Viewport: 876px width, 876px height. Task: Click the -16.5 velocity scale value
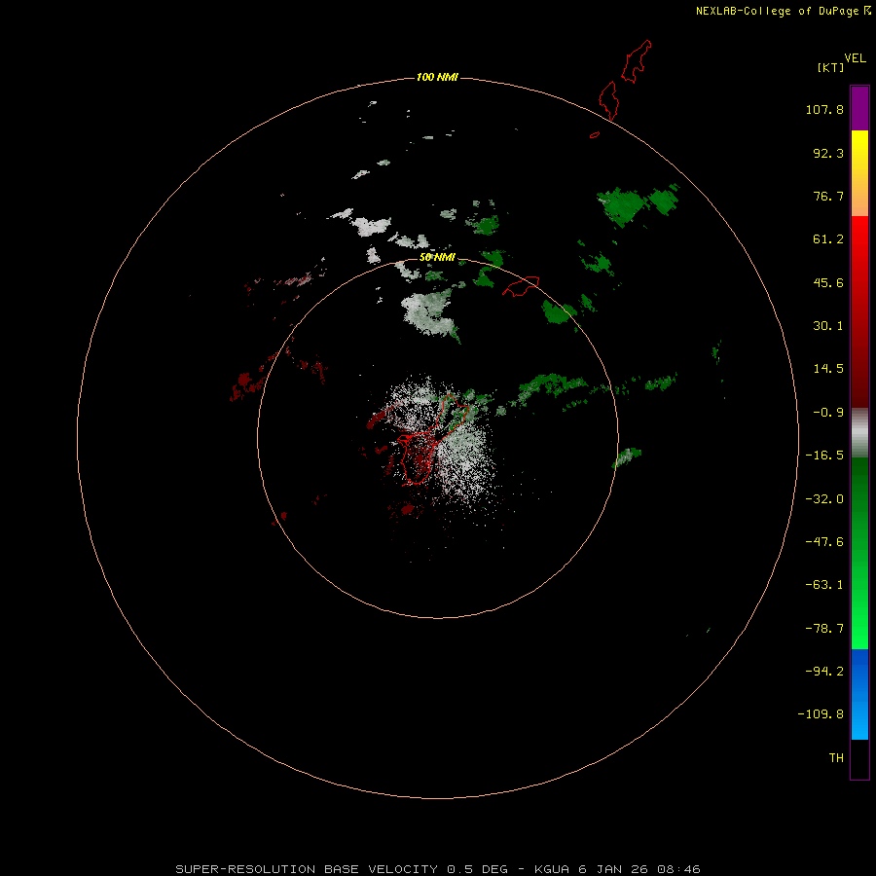pyautogui.click(x=824, y=456)
